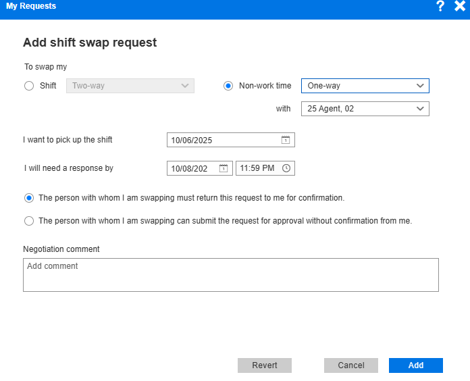
Task: Click the Cancel button
Action: point(351,365)
